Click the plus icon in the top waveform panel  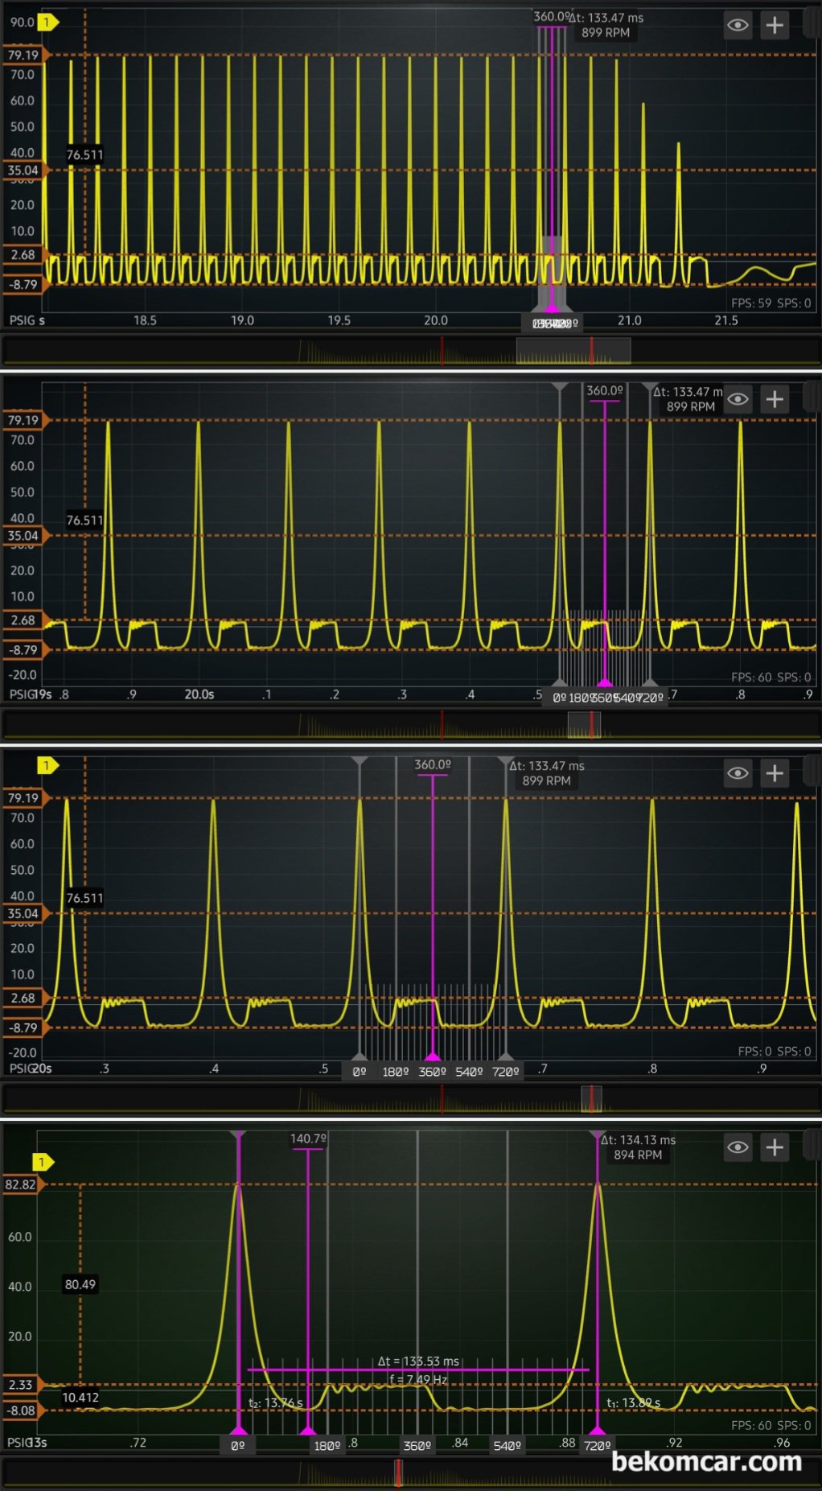point(775,25)
